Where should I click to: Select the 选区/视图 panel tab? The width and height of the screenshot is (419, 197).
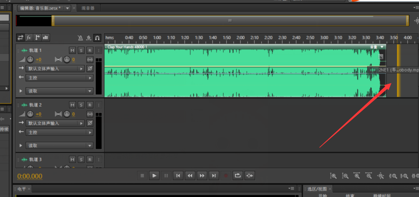coord(317,189)
